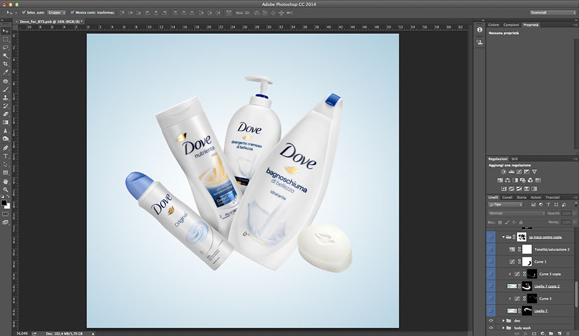Select the Eyedropper tool
579x336 pixels.
click(x=6, y=72)
